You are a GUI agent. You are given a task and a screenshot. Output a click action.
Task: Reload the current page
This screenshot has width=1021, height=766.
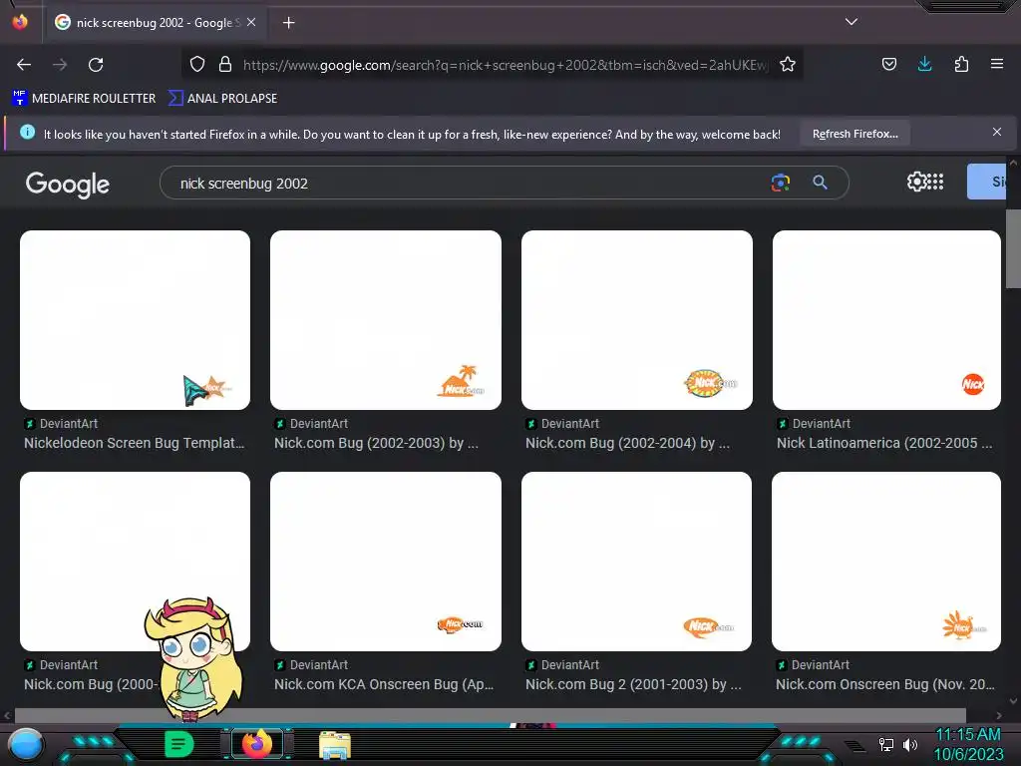coord(96,65)
